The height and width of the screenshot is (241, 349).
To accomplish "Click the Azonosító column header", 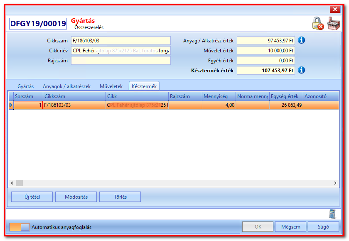I will pyautogui.click(x=321, y=96).
